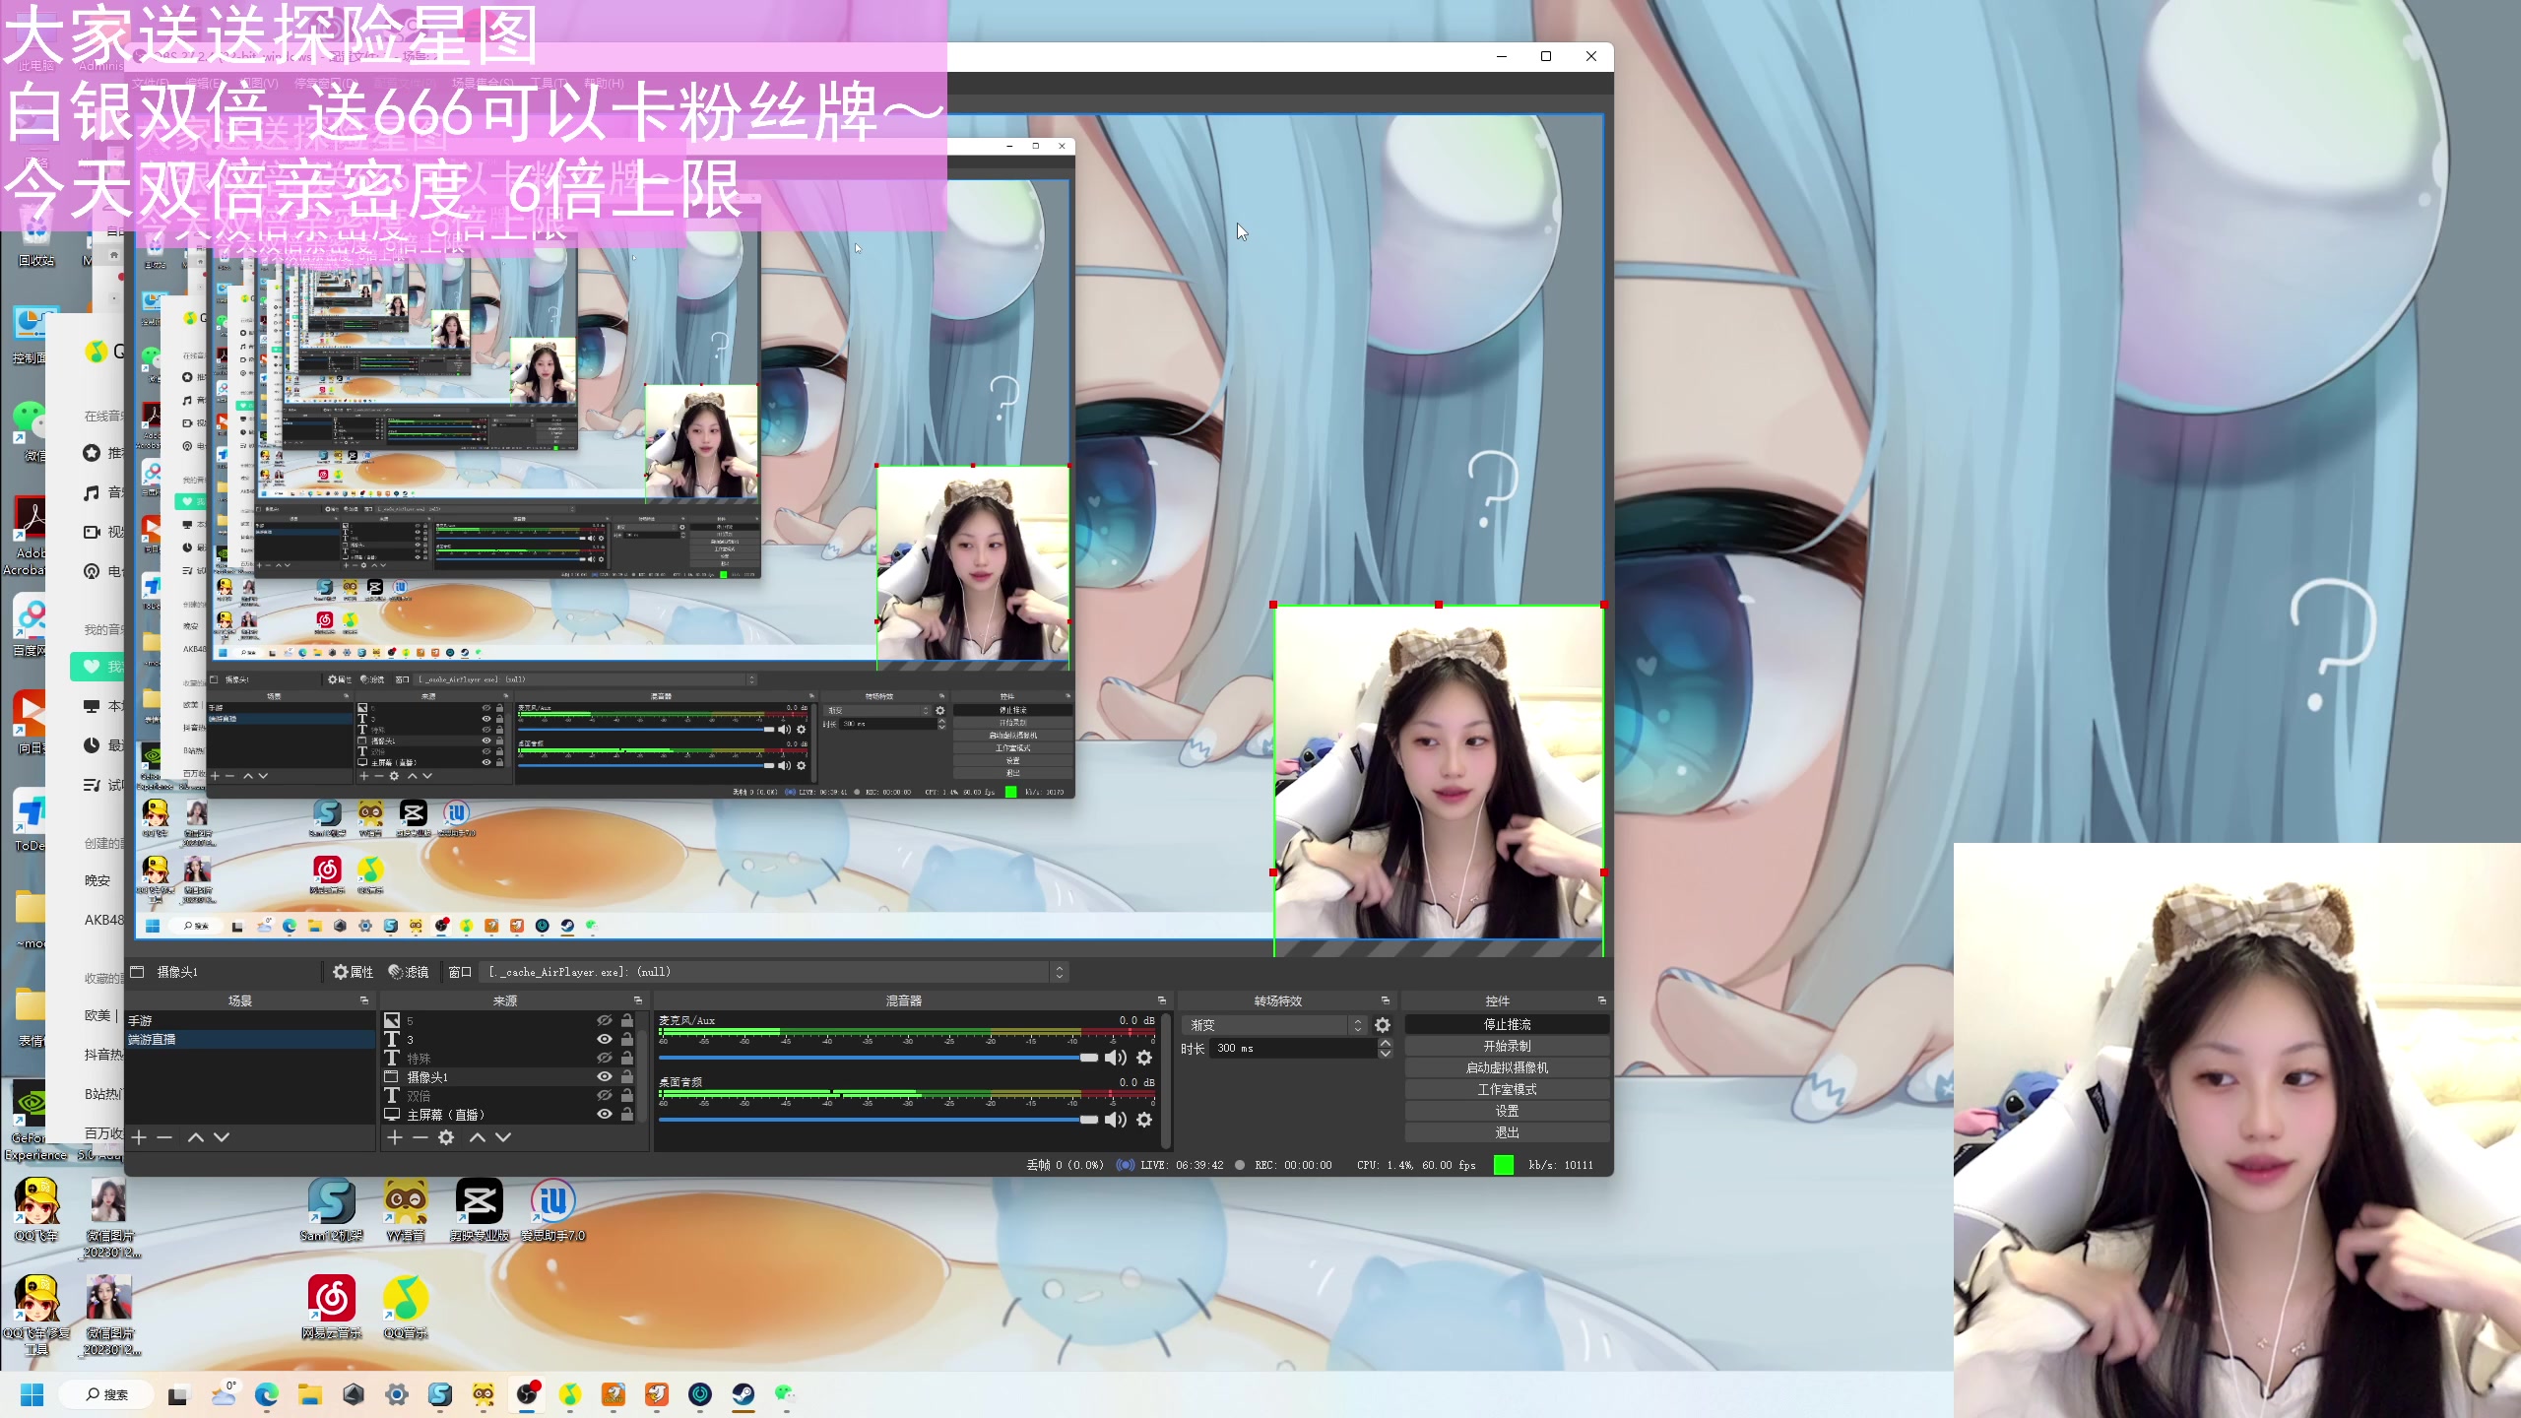Screen dimensions: 2521x1418
Task: Open filters (滤镜) for selected source
Action: point(409,972)
